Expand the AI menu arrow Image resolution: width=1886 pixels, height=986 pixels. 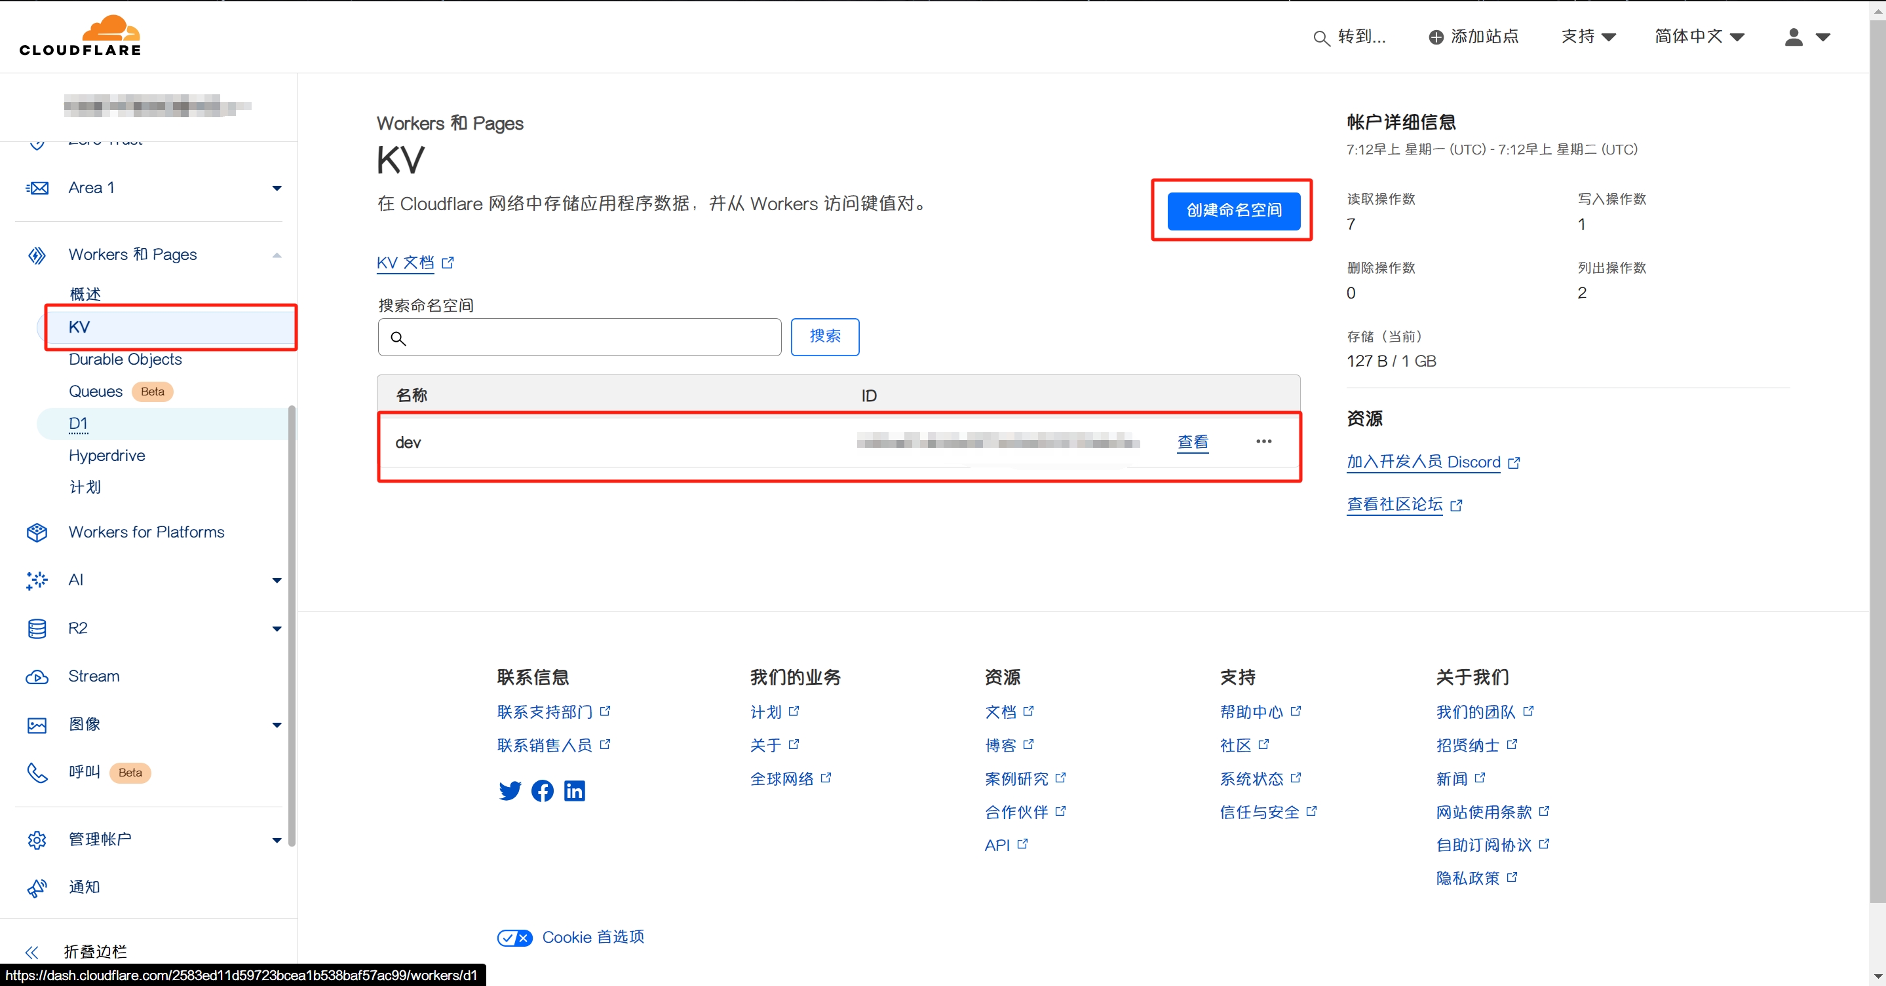277,581
